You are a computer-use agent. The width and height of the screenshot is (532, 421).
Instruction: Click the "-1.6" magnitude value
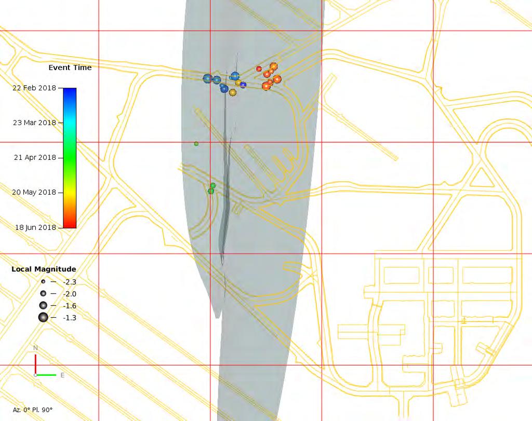pos(70,306)
